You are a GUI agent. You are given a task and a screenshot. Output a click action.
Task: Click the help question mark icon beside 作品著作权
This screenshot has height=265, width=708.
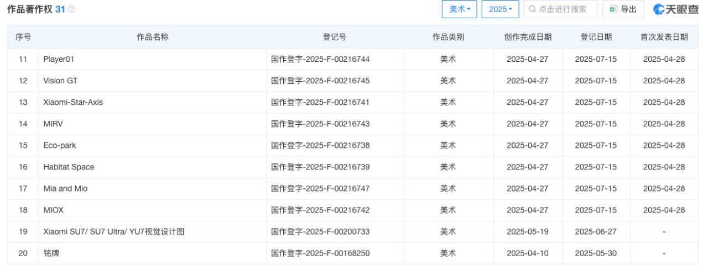[72, 9]
